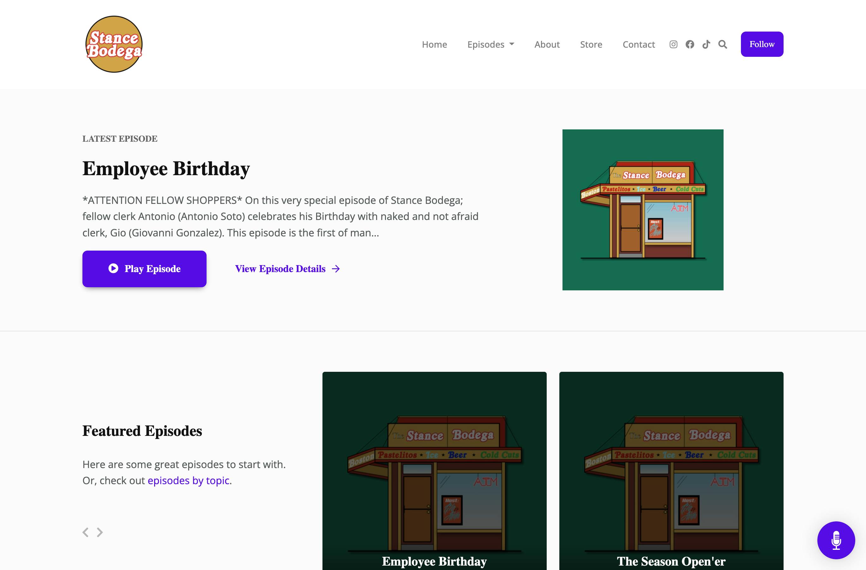
Task: Click the play icon inside Play Episode button
Action: coord(113,269)
